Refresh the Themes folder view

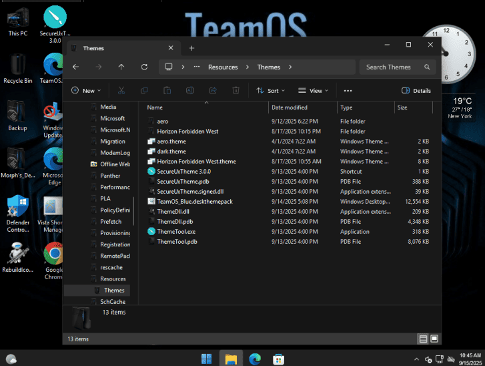click(144, 67)
